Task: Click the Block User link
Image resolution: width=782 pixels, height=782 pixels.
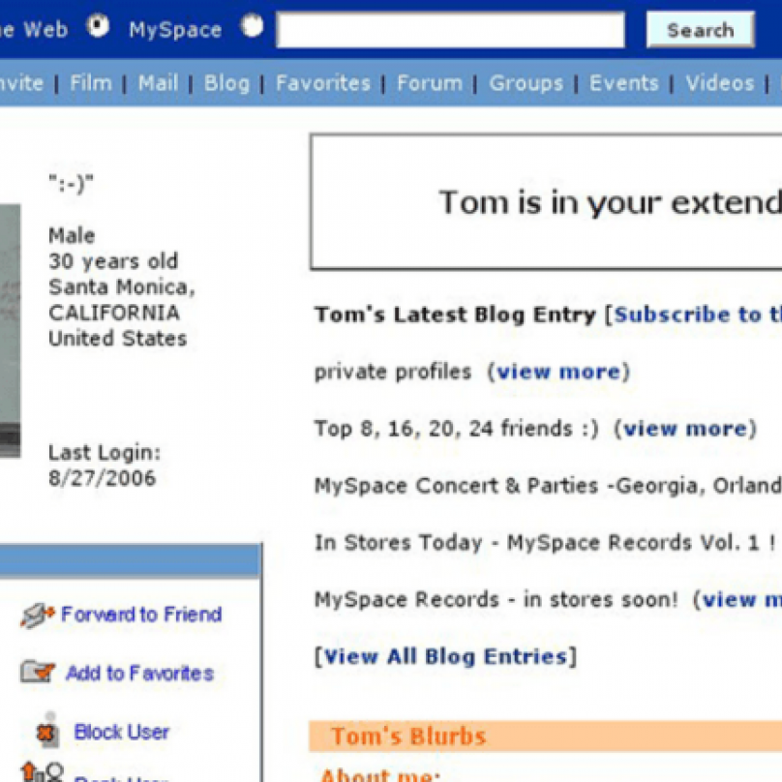Action: 122,732
